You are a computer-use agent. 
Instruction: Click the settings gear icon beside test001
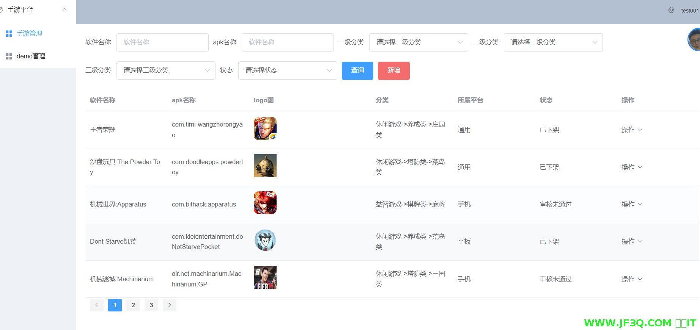pos(671,10)
